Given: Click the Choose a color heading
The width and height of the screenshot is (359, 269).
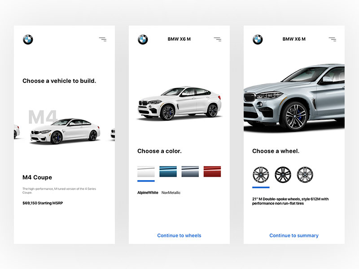Looking at the screenshot, I should (159, 151).
